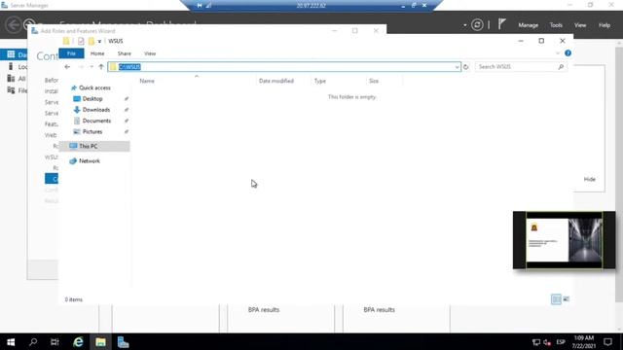This screenshot has height=350, width=623.
Task: Select Quick access in navigation pane
Action: [x=94, y=87]
